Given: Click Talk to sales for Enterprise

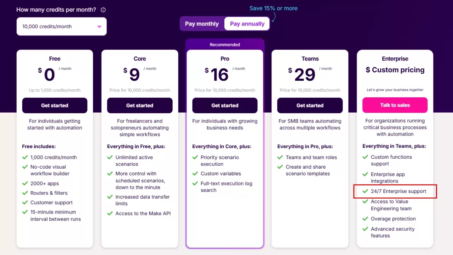Looking at the screenshot, I should 395,105.
